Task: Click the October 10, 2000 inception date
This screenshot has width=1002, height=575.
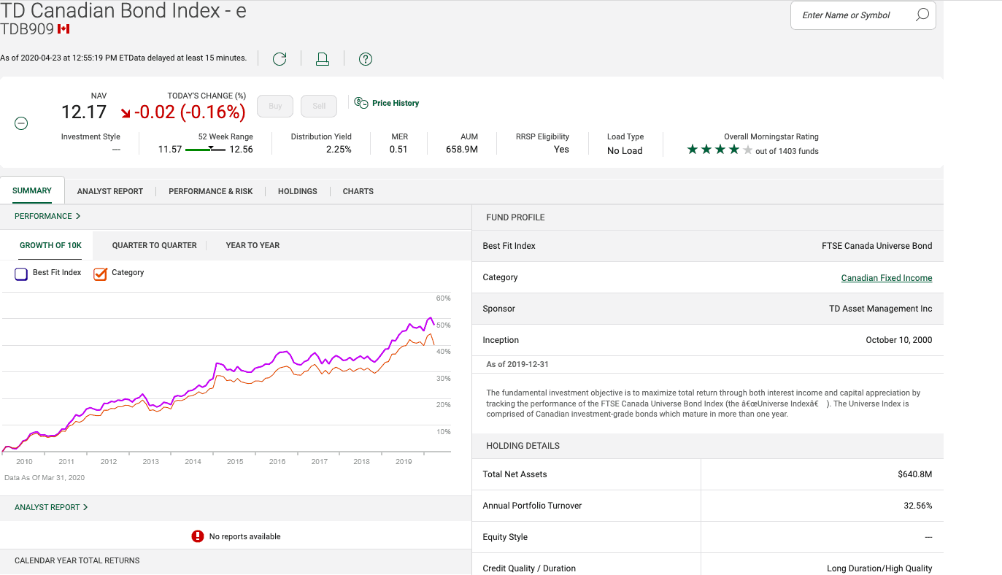Action: (899, 340)
